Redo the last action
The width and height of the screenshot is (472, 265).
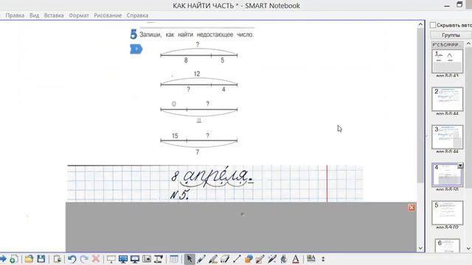[84, 258]
